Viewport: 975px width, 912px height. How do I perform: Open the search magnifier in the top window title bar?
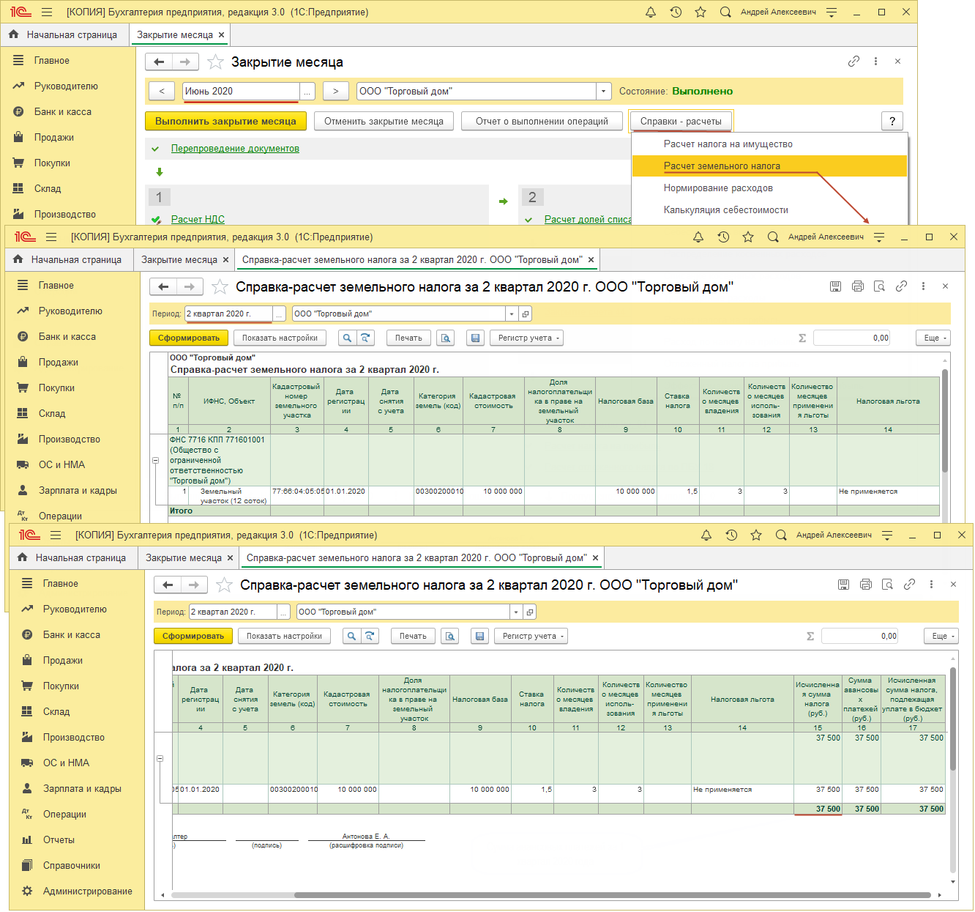725,12
